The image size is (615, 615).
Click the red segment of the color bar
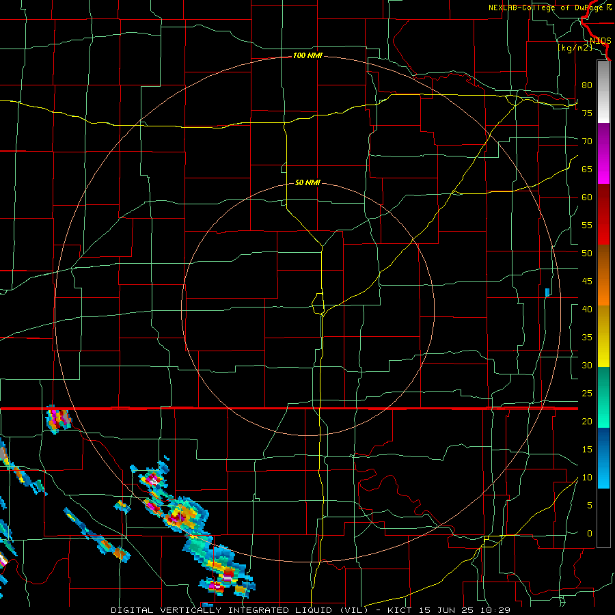click(x=603, y=214)
